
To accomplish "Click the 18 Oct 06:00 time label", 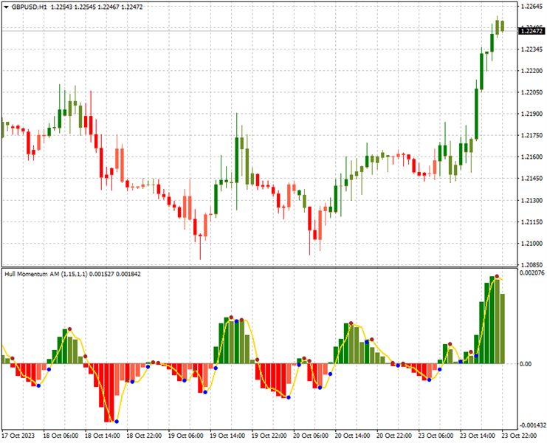I will coord(61,436).
